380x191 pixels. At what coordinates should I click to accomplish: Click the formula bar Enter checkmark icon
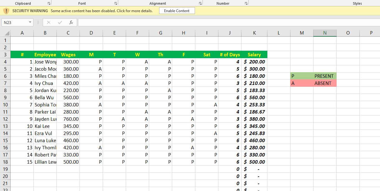click(x=60, y=22)
